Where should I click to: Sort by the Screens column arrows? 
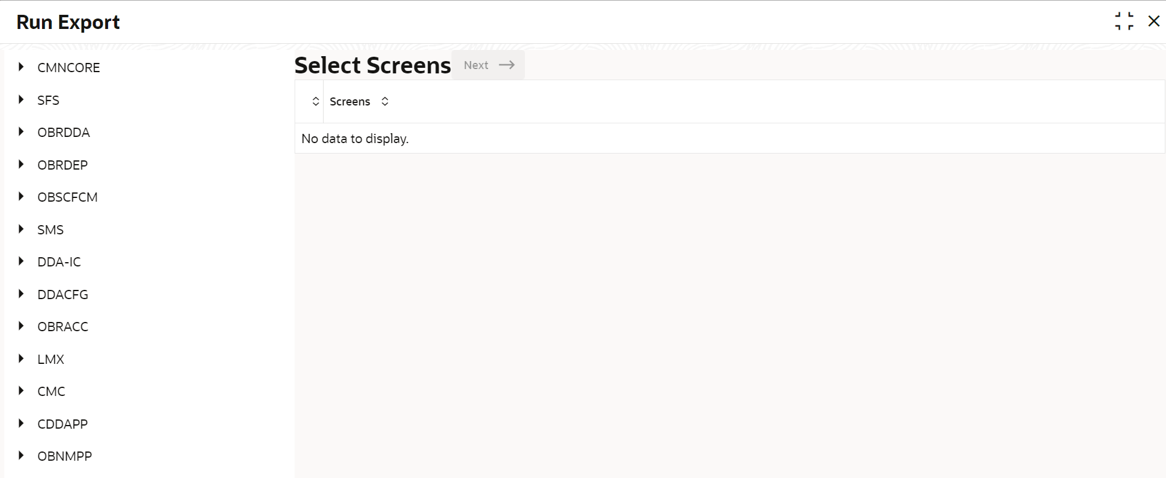[x=385, y=102]
